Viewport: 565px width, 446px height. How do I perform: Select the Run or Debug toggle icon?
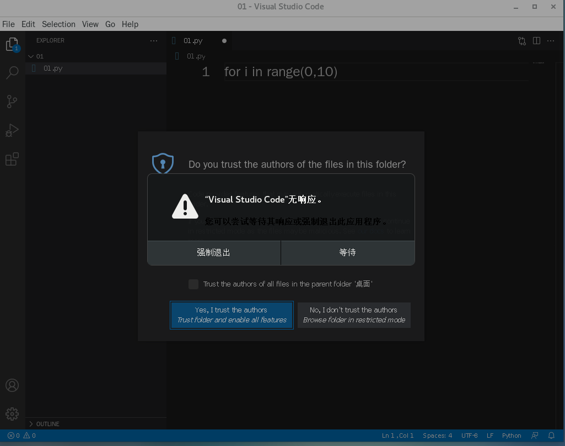tap(521, 40)
